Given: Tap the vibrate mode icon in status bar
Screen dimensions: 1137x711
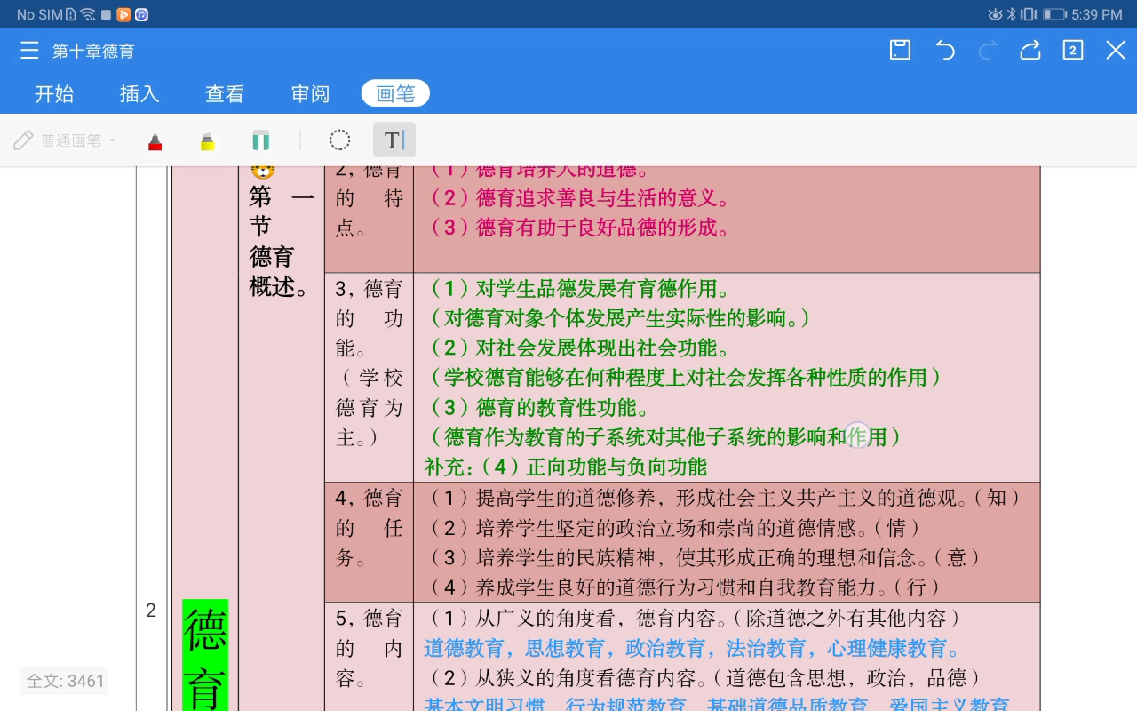Looking at the screenshot, I should pos(1029,14).
